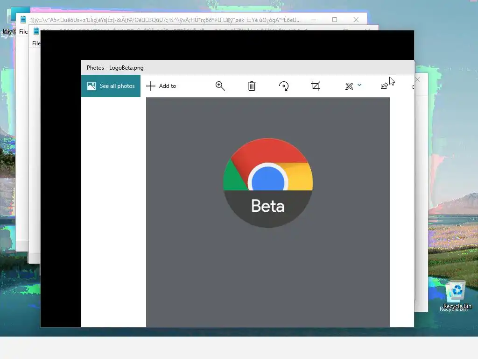Screen dimensions: 478x359
Task: Open File menu in the second Notepad window
Action: [36, 43]
